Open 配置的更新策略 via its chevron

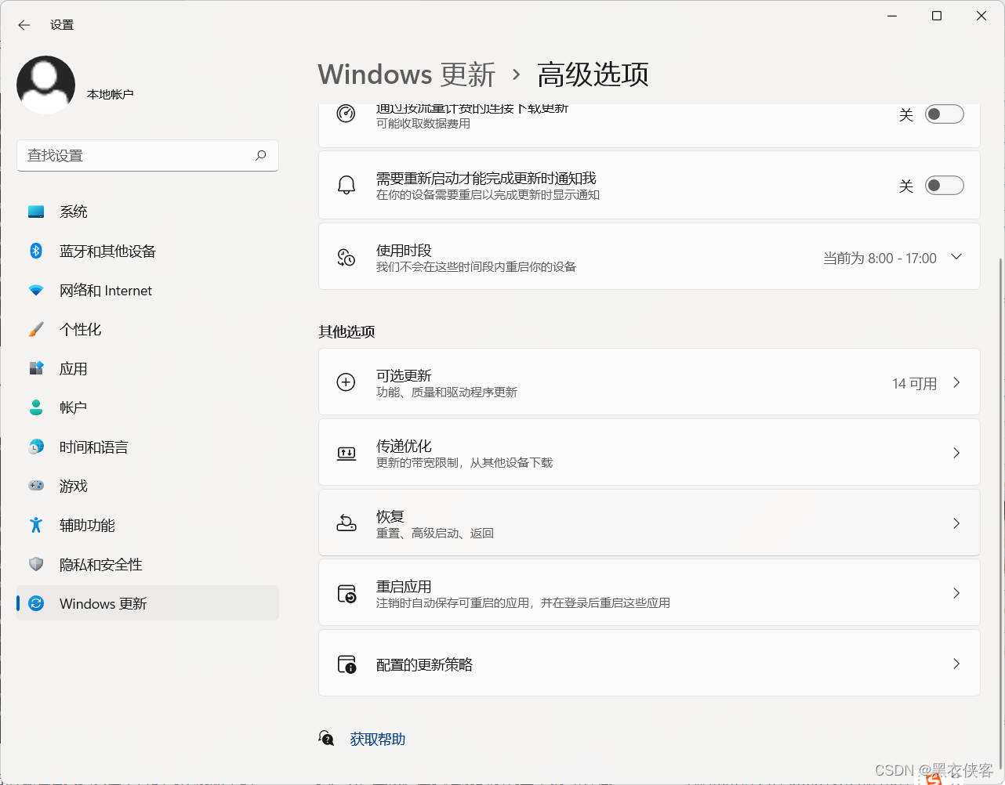[956, 664]
